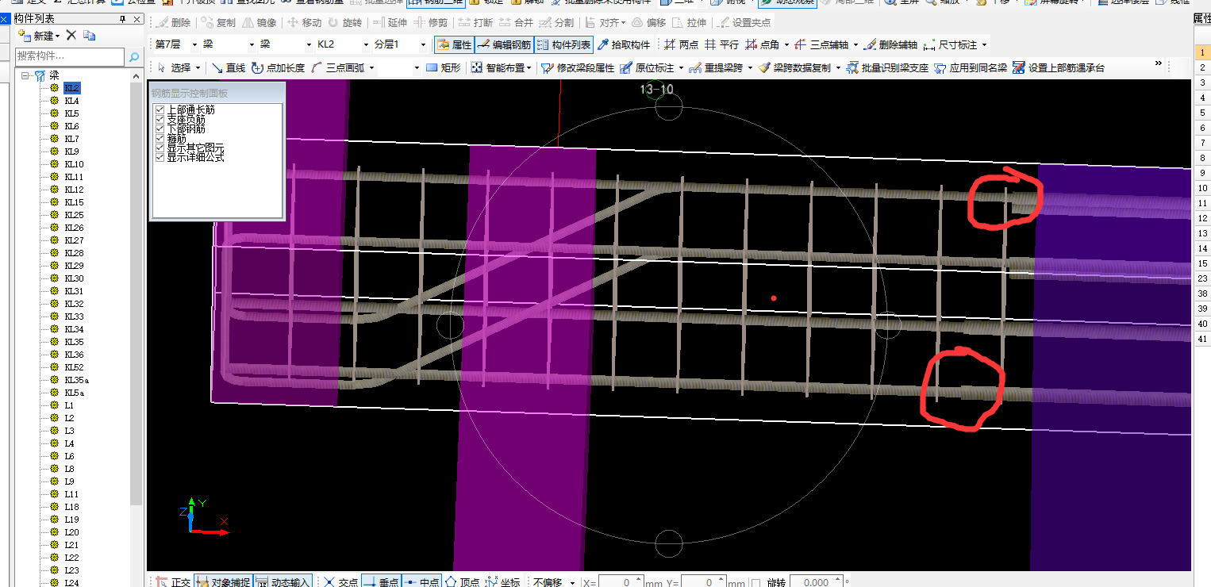This screenshot has height=587, width=1211.
Task: Select KL10 in the component tree
Action: click(x=74, y=164)
